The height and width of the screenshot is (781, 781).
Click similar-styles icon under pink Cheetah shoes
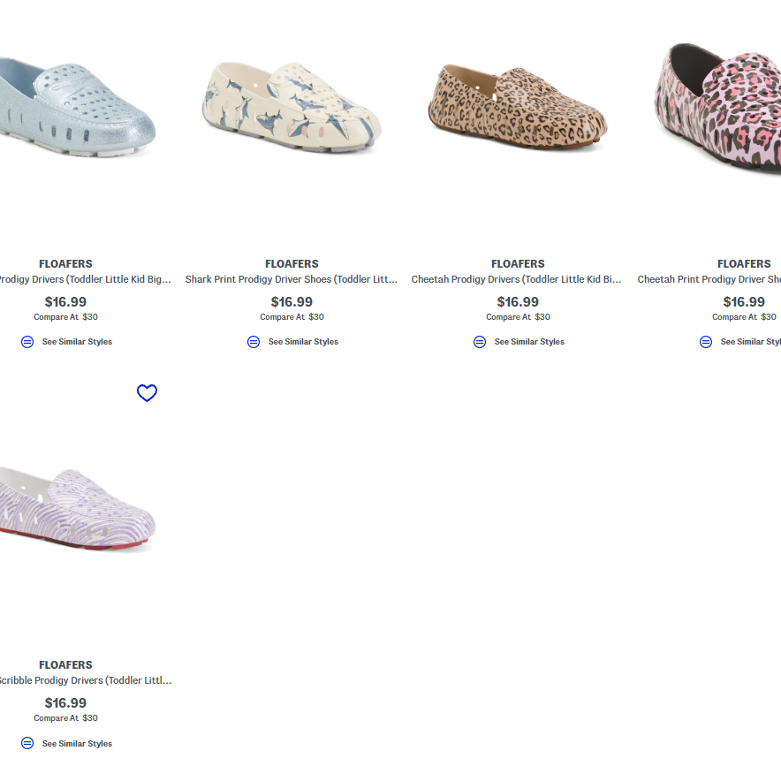coord(706,342)
